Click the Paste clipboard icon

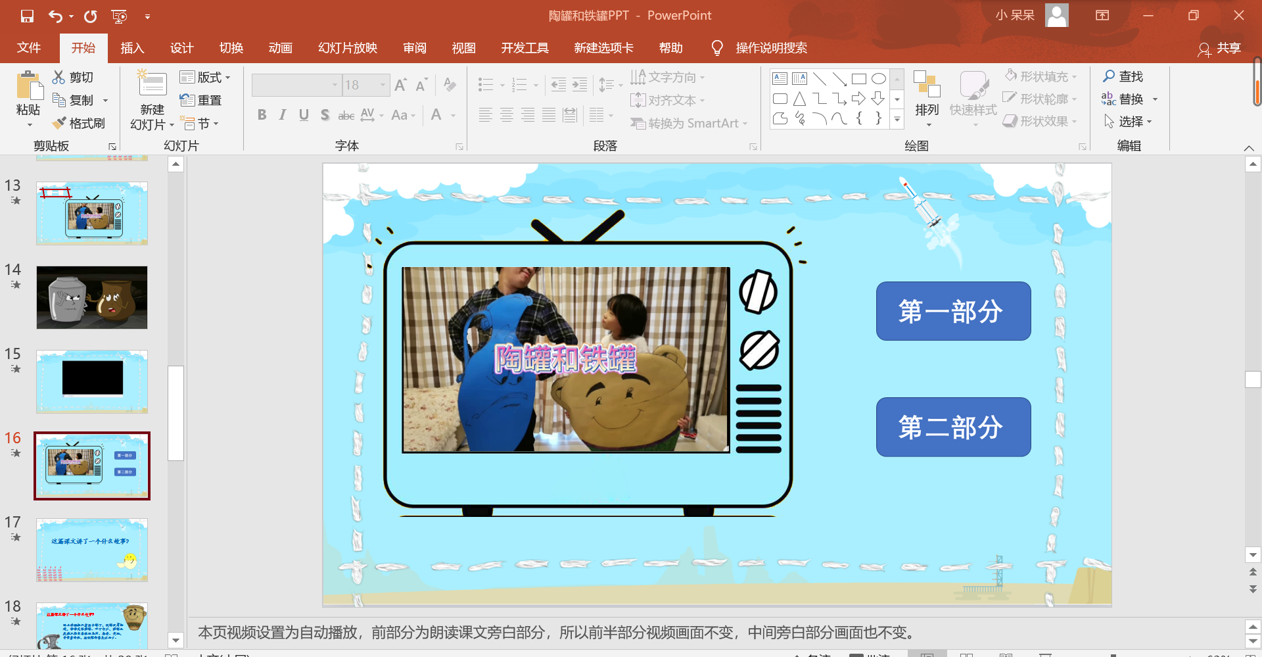28,86
